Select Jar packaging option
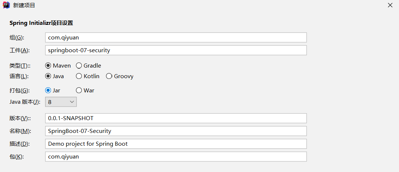 pos(53,90)
